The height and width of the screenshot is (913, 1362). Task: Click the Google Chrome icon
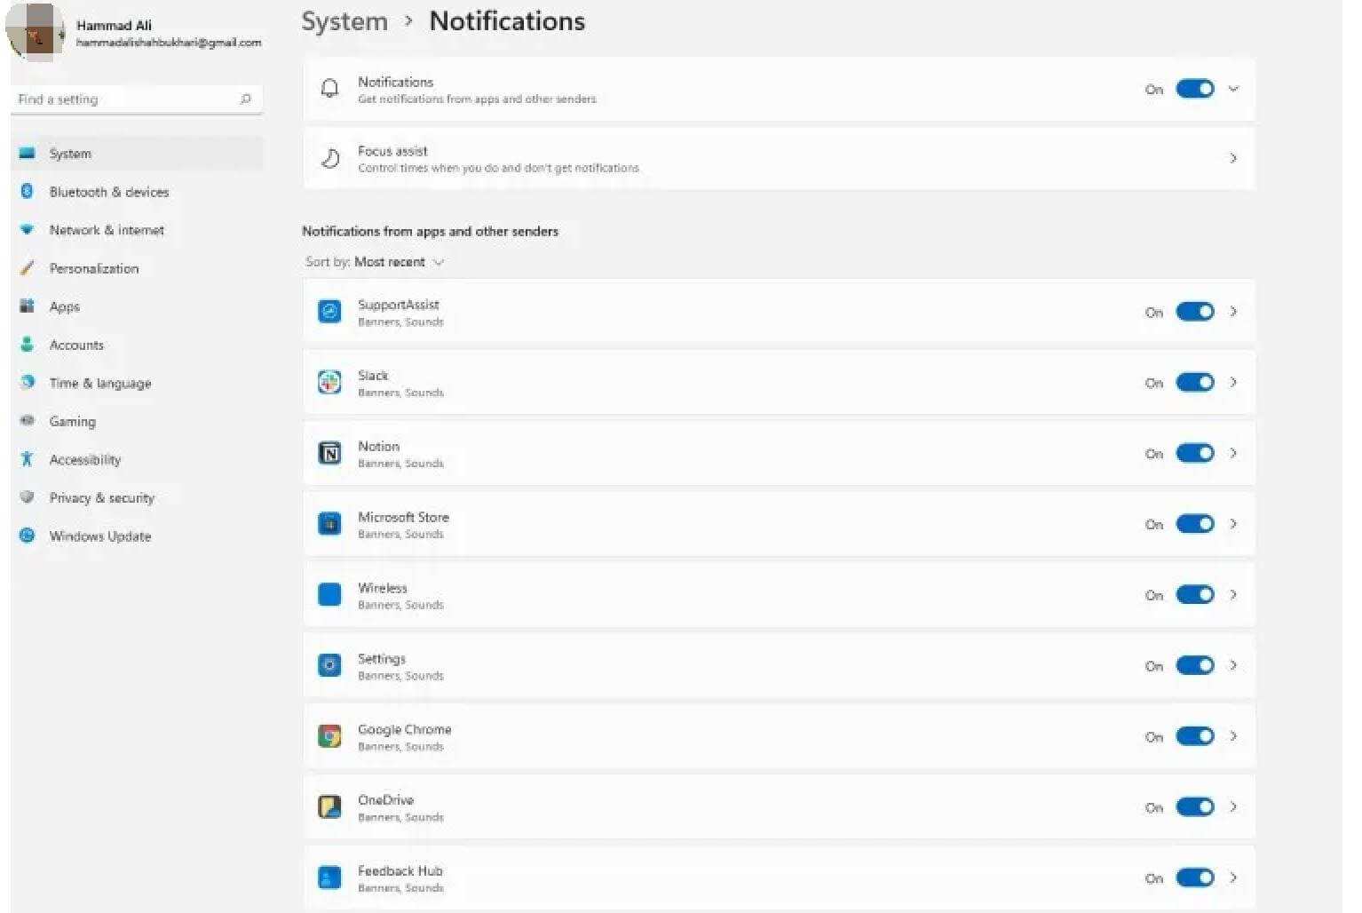click(x=329, y=735)
